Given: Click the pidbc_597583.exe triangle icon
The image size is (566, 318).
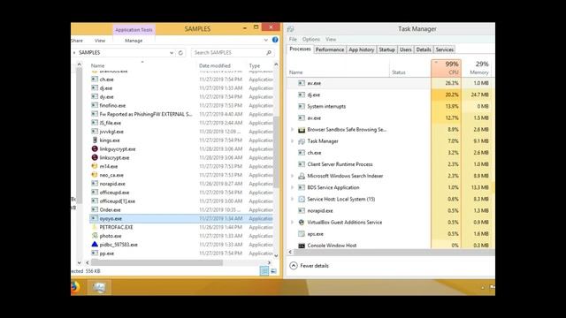Looking at the screenshot, I should 95,245.
